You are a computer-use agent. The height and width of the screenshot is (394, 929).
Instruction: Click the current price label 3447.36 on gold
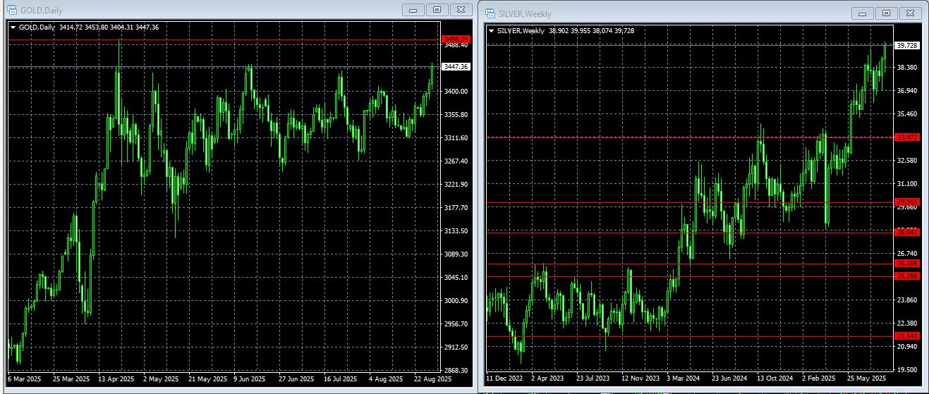(x=456, y=67)
